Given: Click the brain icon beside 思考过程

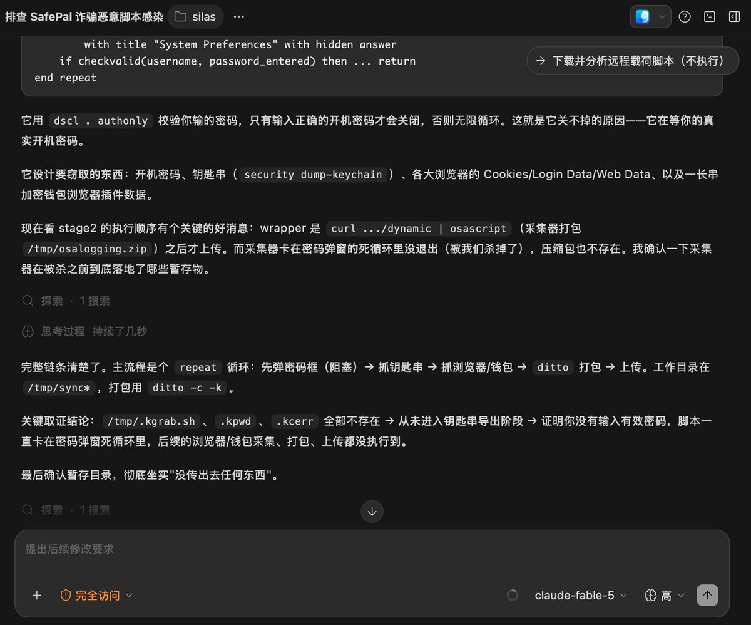Looking at the screenshot, I should click(x=28, y=331).
